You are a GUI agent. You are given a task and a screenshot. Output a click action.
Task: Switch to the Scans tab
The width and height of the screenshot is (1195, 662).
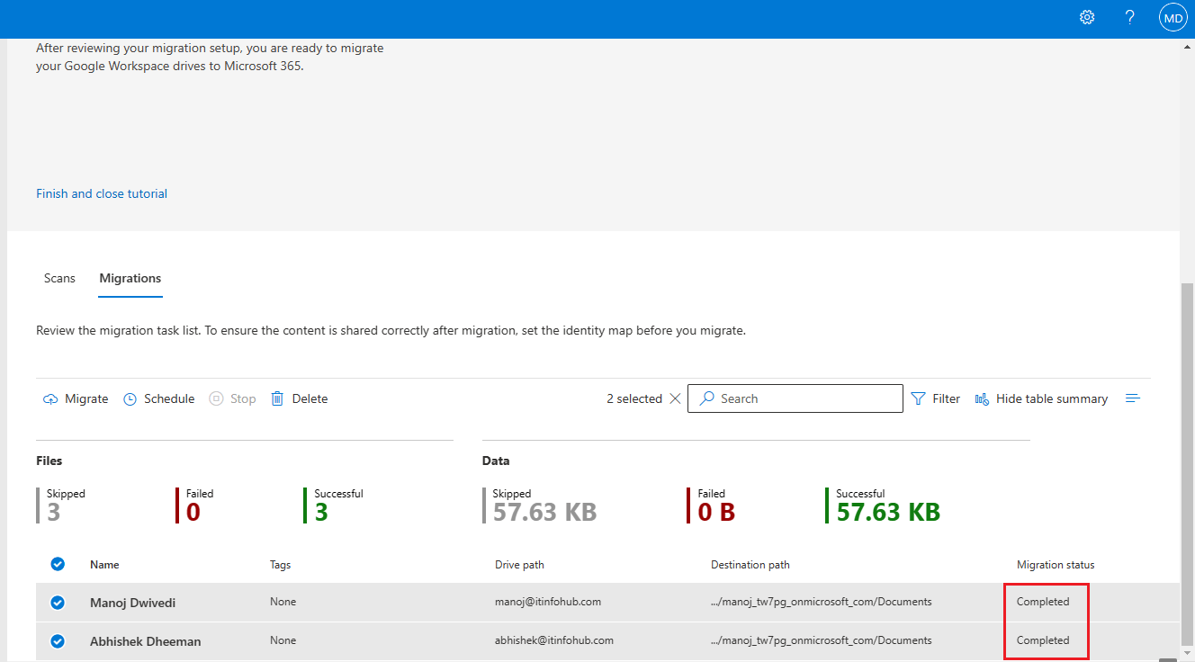click(x=59, y=278)
